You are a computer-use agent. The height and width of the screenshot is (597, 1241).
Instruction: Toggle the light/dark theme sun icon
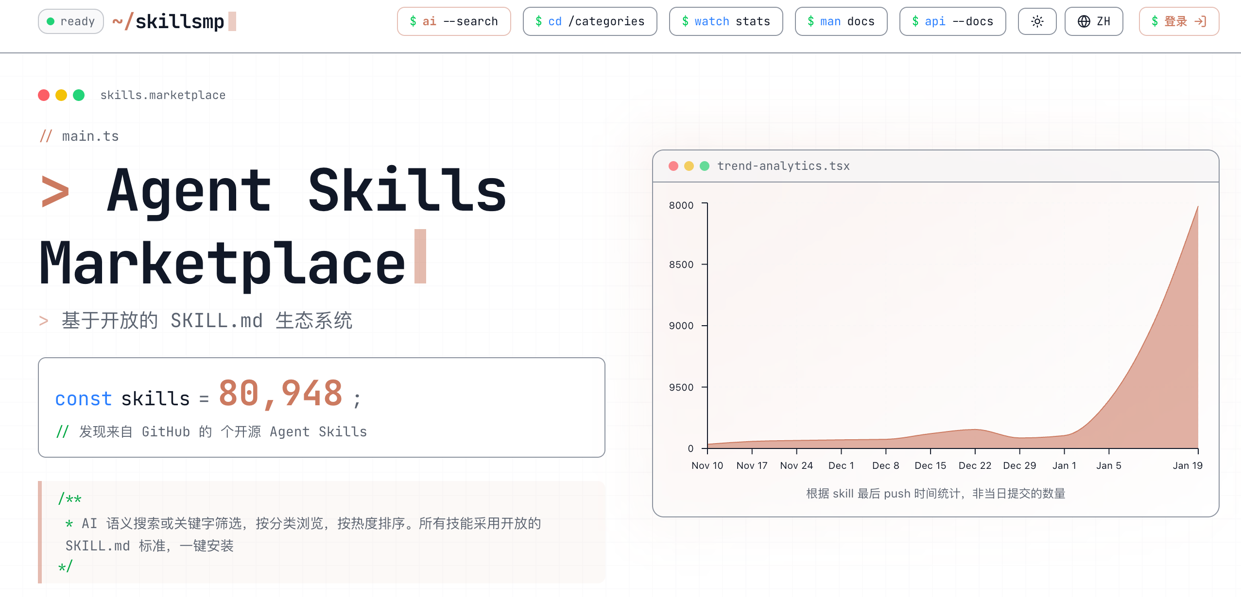(1037, 21)
